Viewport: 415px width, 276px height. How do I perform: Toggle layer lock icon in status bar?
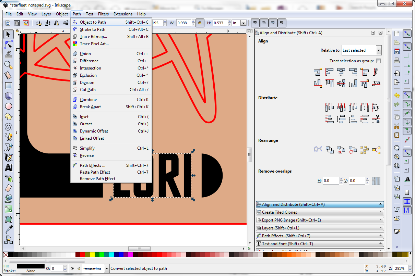(79, 268)
